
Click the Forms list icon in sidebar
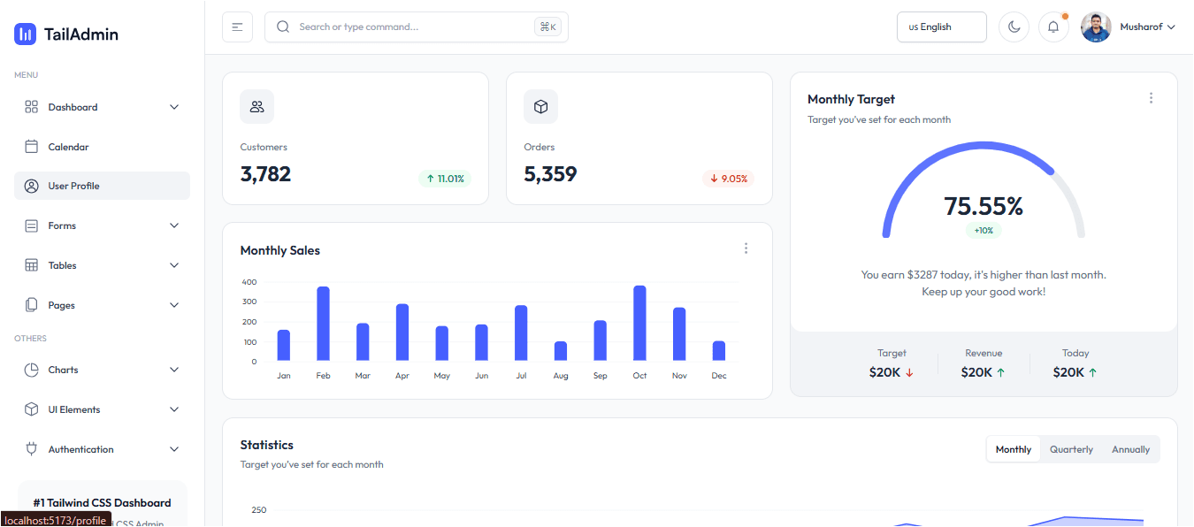pyautogui.click(x=31, y=225)
